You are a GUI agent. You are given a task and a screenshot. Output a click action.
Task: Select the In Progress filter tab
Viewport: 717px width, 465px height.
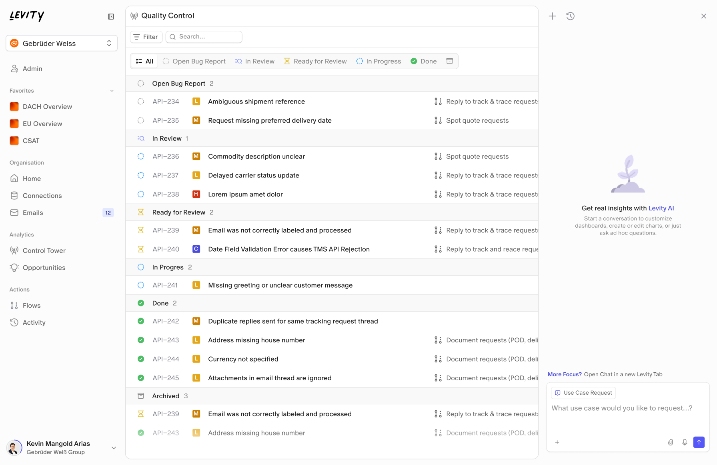click(379, 61)
